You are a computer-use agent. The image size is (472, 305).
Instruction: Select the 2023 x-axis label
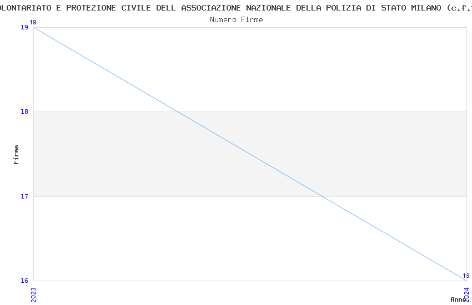(33, 293)
